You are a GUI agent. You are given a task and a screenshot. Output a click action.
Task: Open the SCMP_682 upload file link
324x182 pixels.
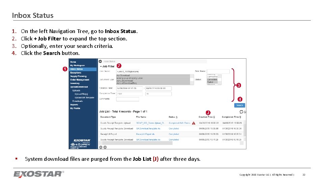(x=151, y=123)
